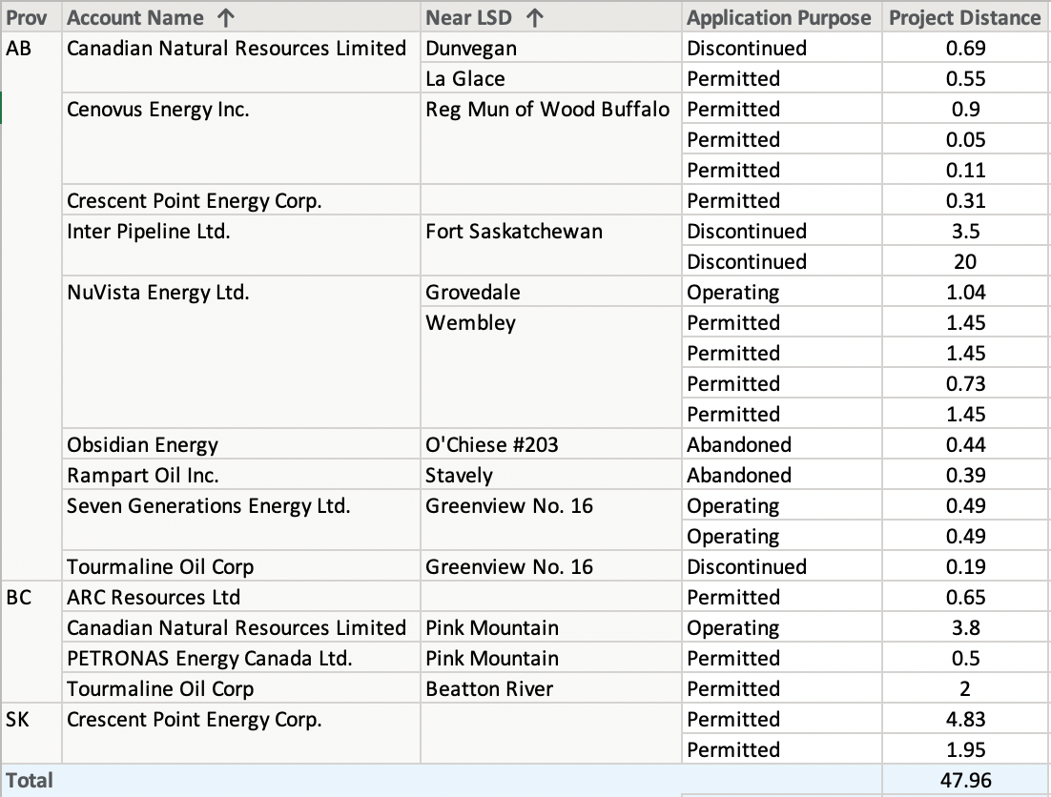1051x797 pixels.
Task: Select the grand total value 47.96
Action: tap(963, 780)
